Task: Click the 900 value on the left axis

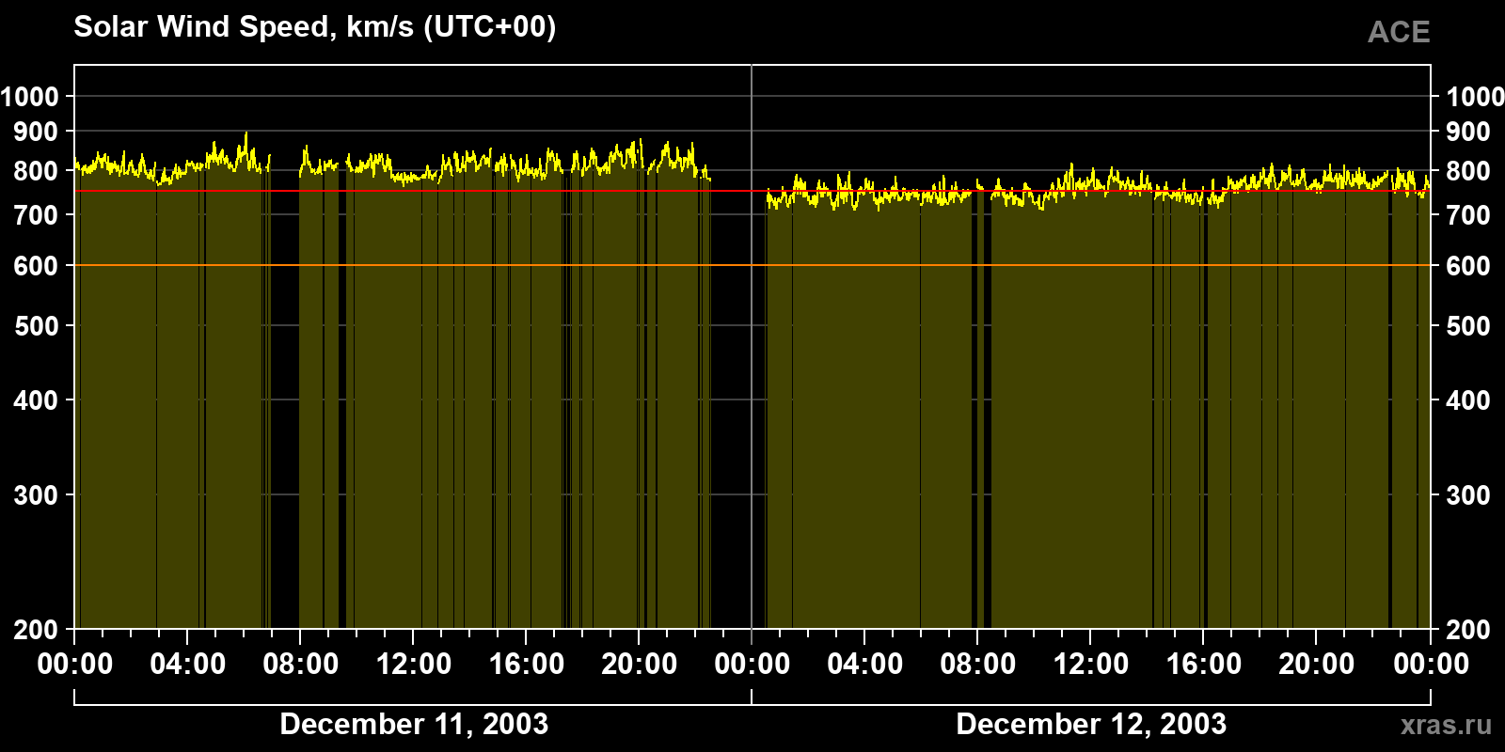Action: [36, 132]
